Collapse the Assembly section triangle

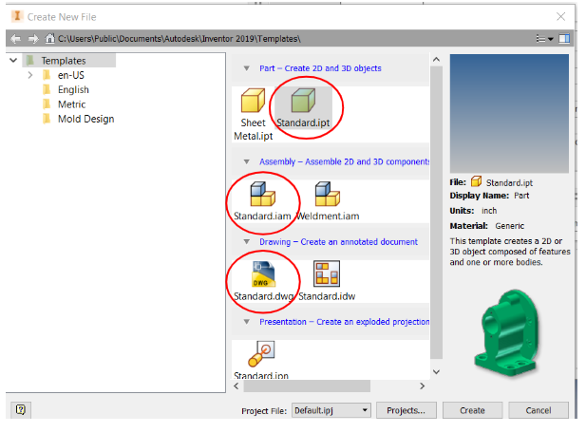point(247,161)
